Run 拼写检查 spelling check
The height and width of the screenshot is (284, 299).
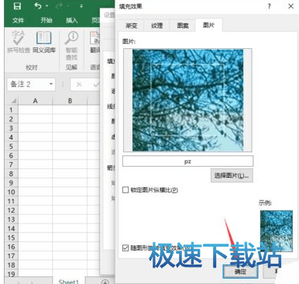point(19,42)
